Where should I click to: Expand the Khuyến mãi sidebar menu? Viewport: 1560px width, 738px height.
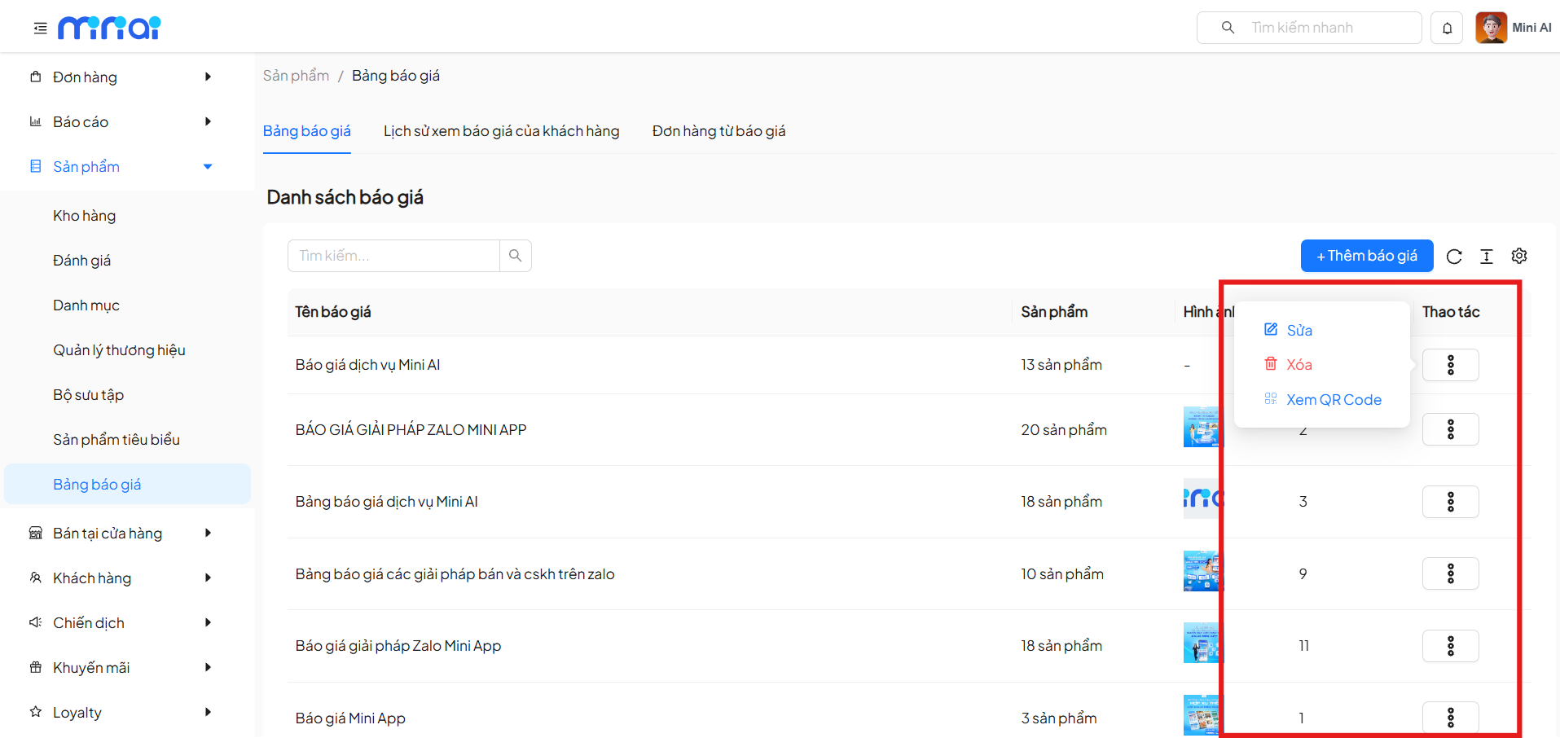208,667
